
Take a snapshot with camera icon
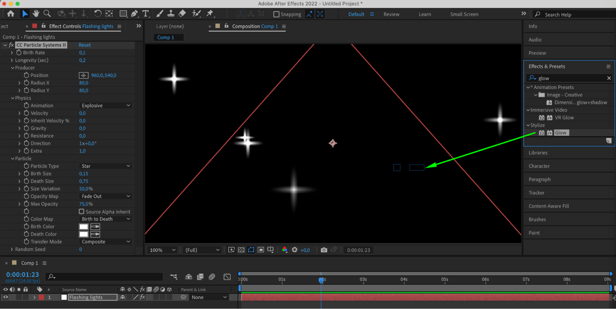click(x=324, y=250)
